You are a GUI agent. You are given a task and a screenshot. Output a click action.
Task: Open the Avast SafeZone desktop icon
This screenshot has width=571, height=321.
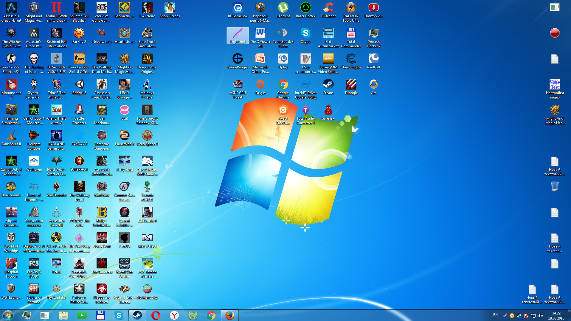point(283,115)
